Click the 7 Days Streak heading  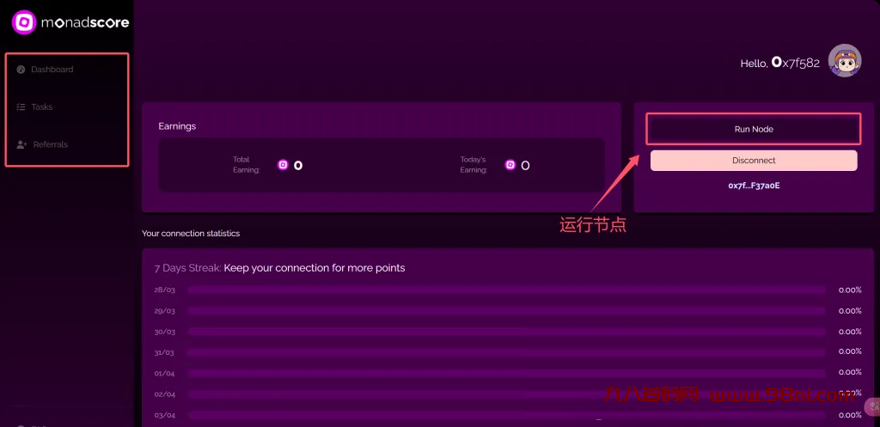click(x=279, y=268)
